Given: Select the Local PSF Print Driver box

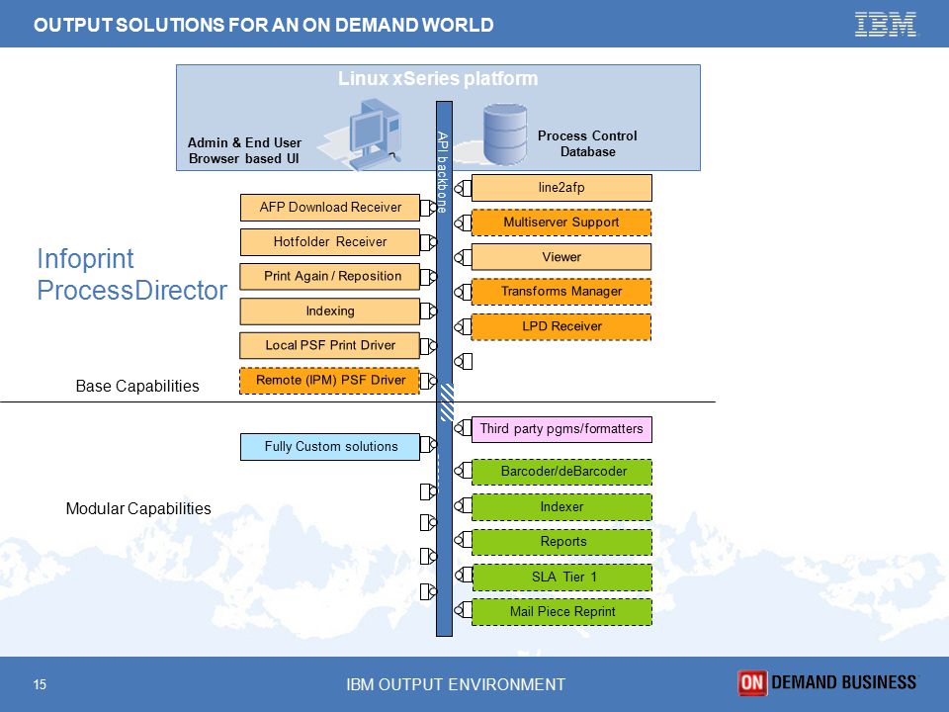Looking at the screenshot, I should click(330, 346).
